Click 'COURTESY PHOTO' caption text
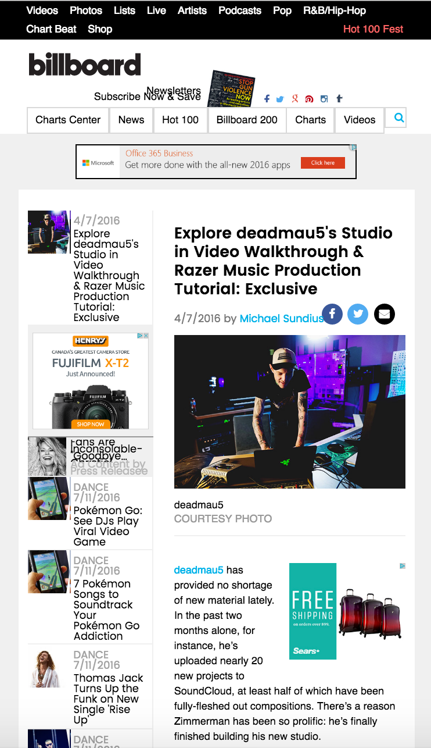This screenshot has height=748, width=431. (x=223, y=518)
